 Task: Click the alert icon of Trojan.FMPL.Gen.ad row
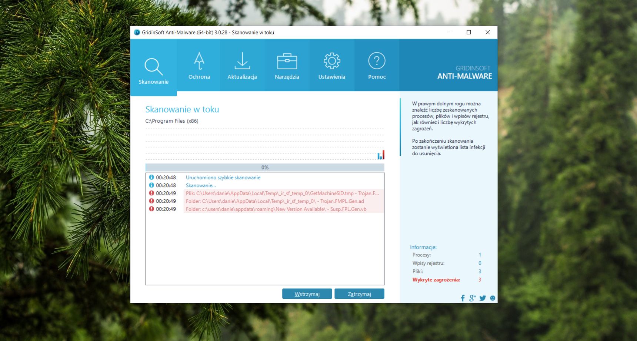(151, 201)
